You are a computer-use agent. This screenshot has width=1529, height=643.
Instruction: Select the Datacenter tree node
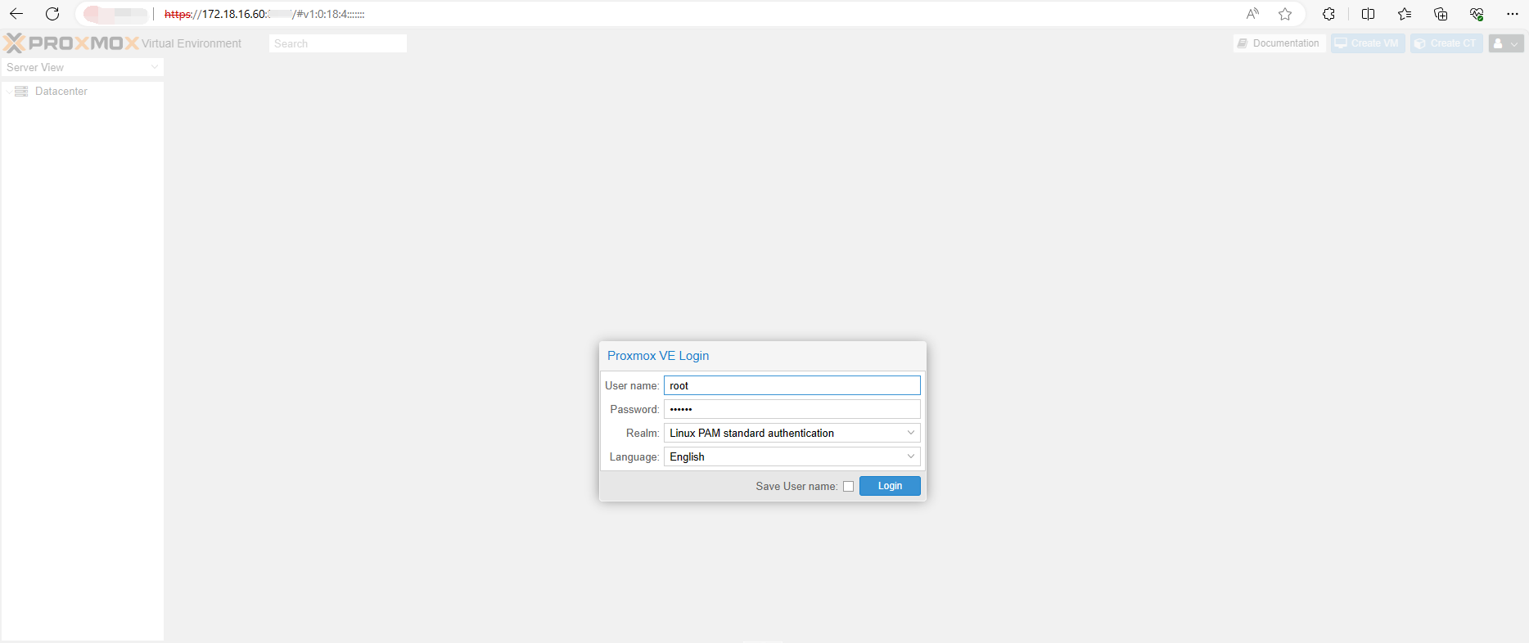coord(61,91)
